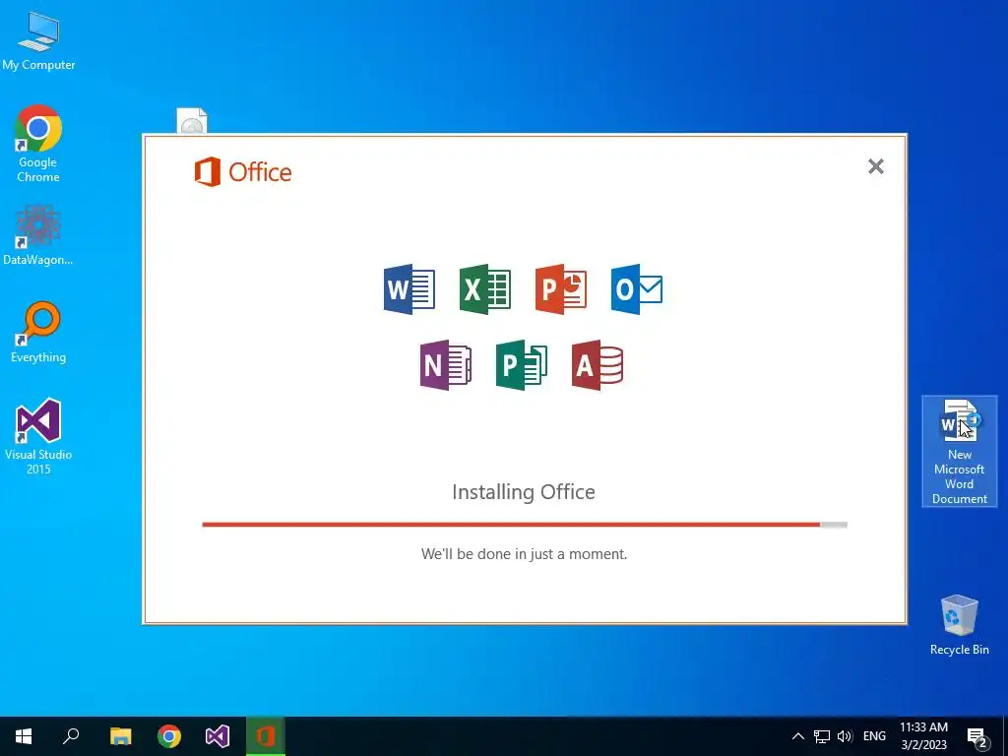Open the taskbar search magnifier
The image size is (1008, 756).
(71, 736)
